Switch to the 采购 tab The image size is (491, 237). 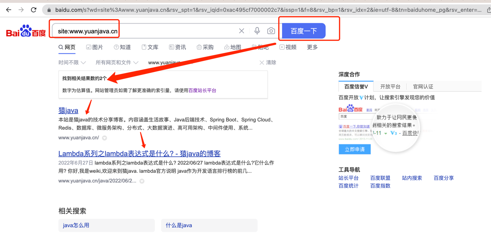[x=205, y=47]
